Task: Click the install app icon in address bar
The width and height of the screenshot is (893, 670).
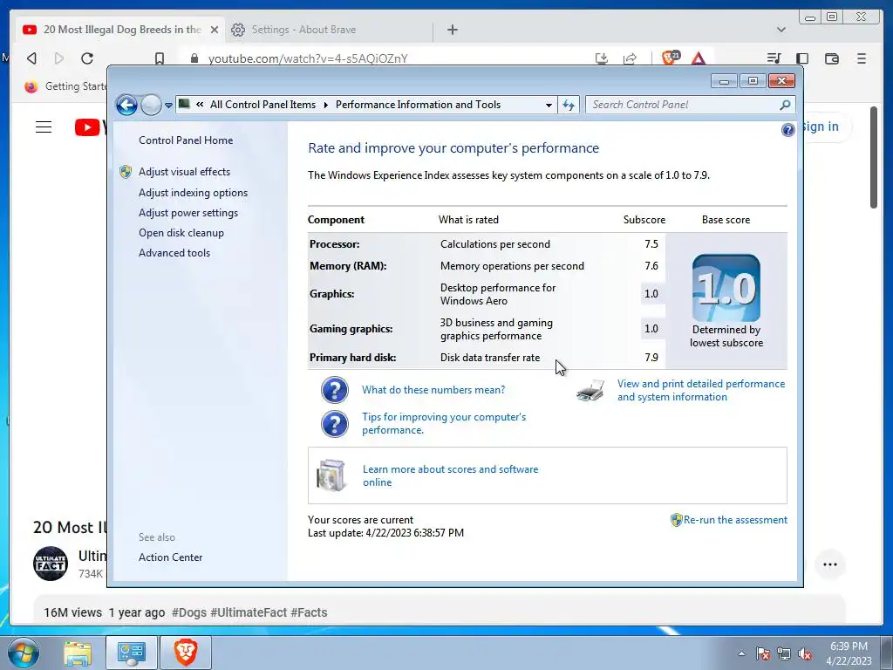Action: click(x=602, y=58)
